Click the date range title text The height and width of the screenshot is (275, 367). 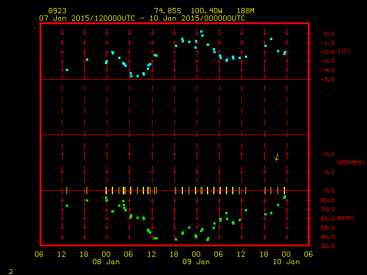tap(142, 18)
